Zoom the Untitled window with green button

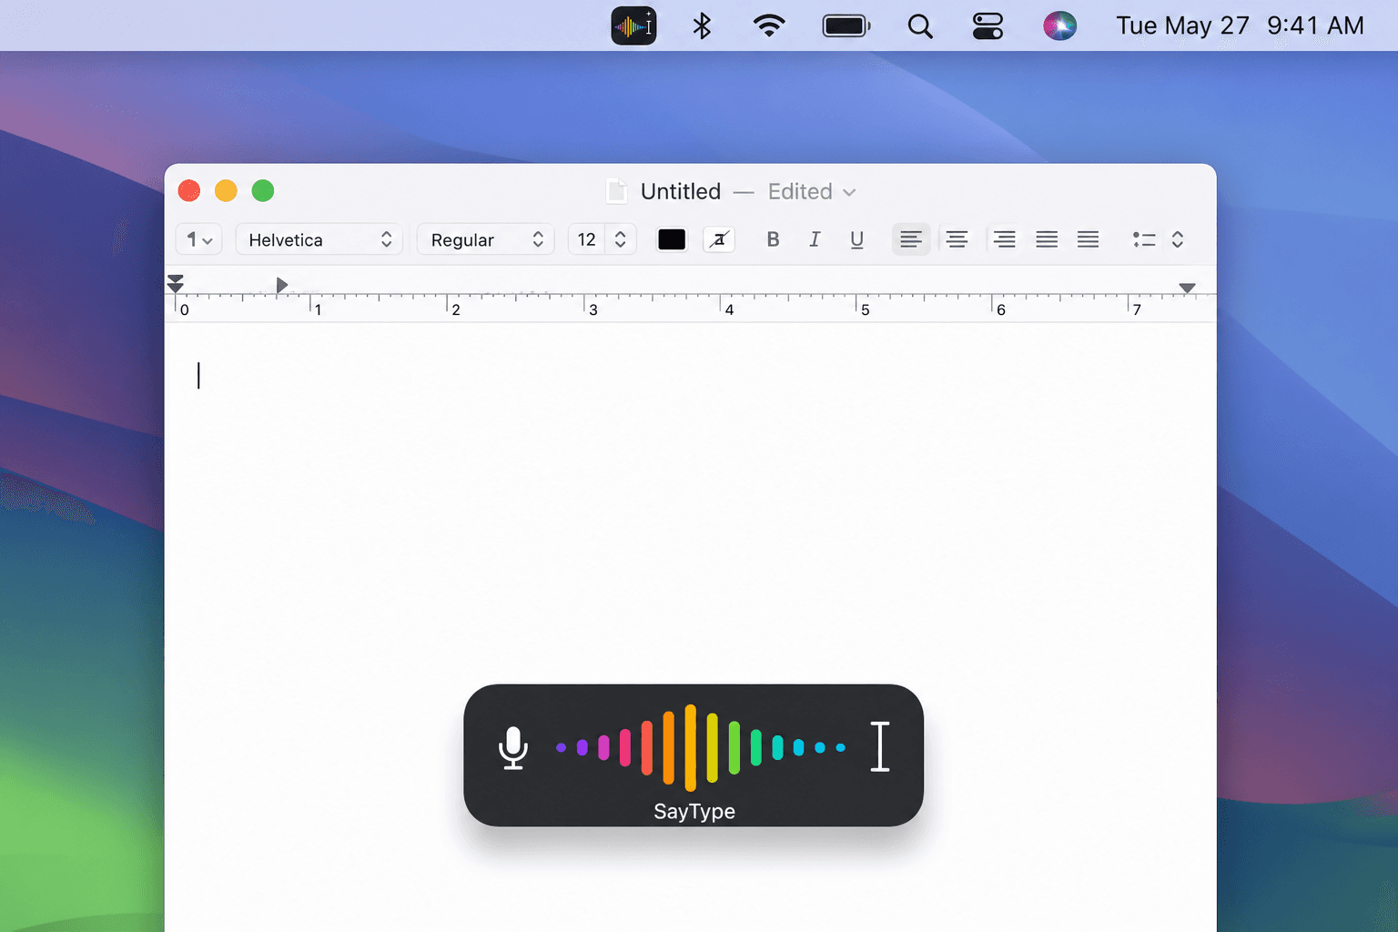[263, 190]
